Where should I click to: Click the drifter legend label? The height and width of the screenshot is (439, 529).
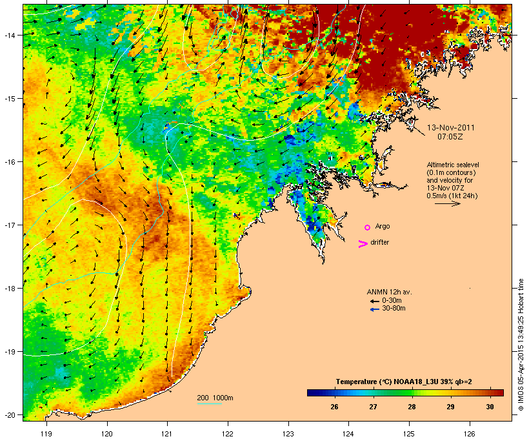tap(379, 242)
